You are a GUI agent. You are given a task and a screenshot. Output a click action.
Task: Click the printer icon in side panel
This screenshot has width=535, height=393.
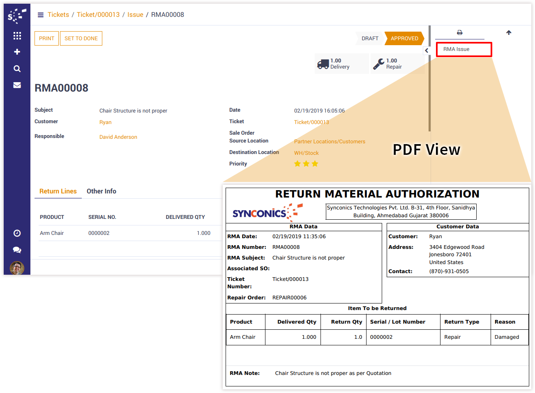coord(459,32)
